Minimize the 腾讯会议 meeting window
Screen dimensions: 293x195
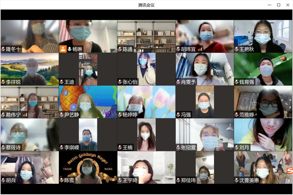269,5
